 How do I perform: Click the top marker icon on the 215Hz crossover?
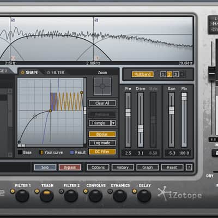[13, 20]
